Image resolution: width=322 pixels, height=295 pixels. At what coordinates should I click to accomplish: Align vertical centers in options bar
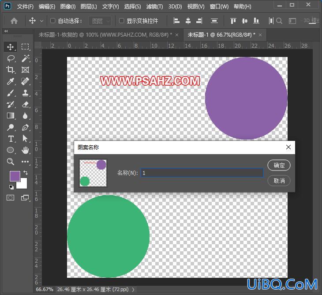coord(244,21)
